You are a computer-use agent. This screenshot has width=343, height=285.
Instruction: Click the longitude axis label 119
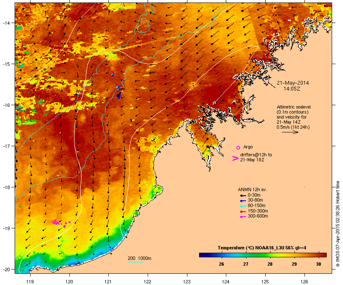[x=30, y=282]
